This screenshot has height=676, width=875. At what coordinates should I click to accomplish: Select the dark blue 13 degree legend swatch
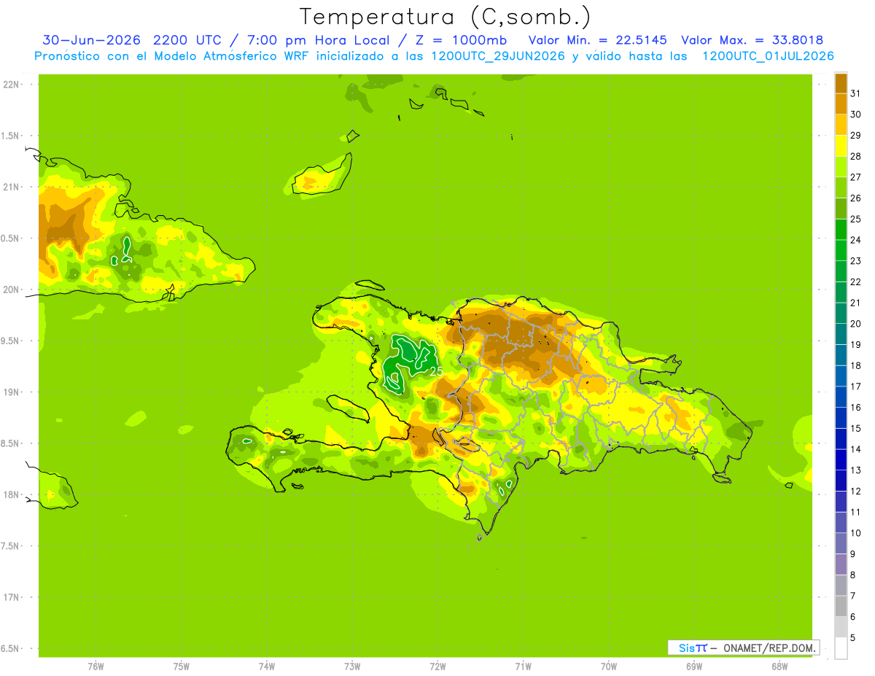point(841,459)
